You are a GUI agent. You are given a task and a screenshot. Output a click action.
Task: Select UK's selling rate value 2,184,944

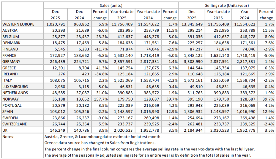coord(192,130)
